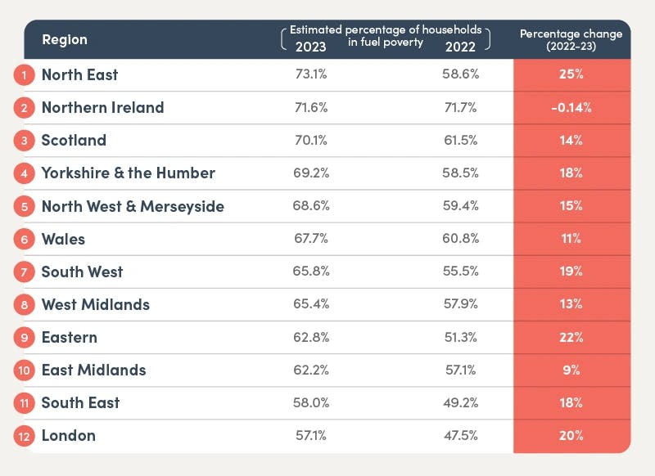This screenshot has width=655, height=476.
Task: Select the rank 2 circle for Northern Ireland
Action: [25, 108]
